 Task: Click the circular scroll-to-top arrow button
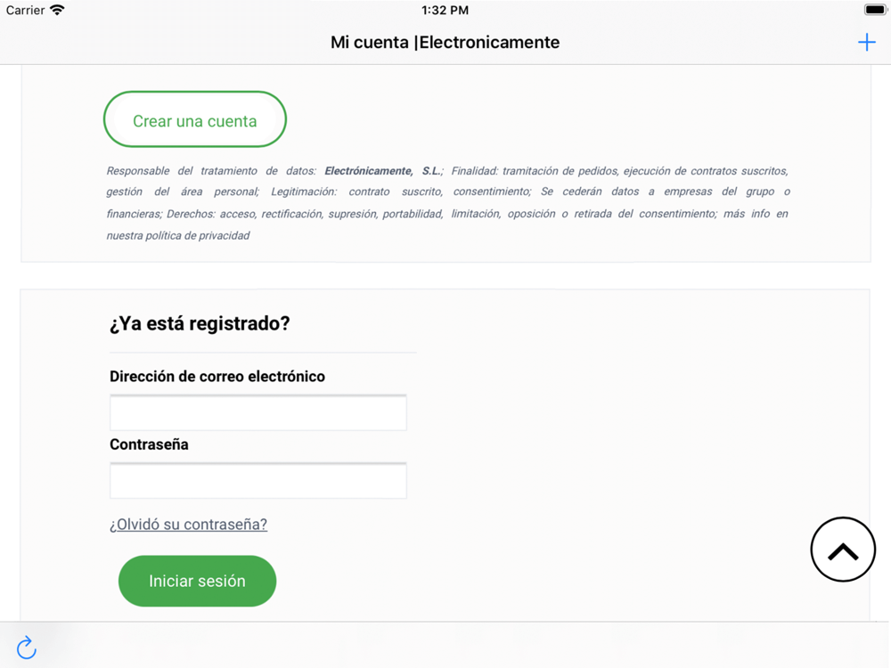point(843,550)
